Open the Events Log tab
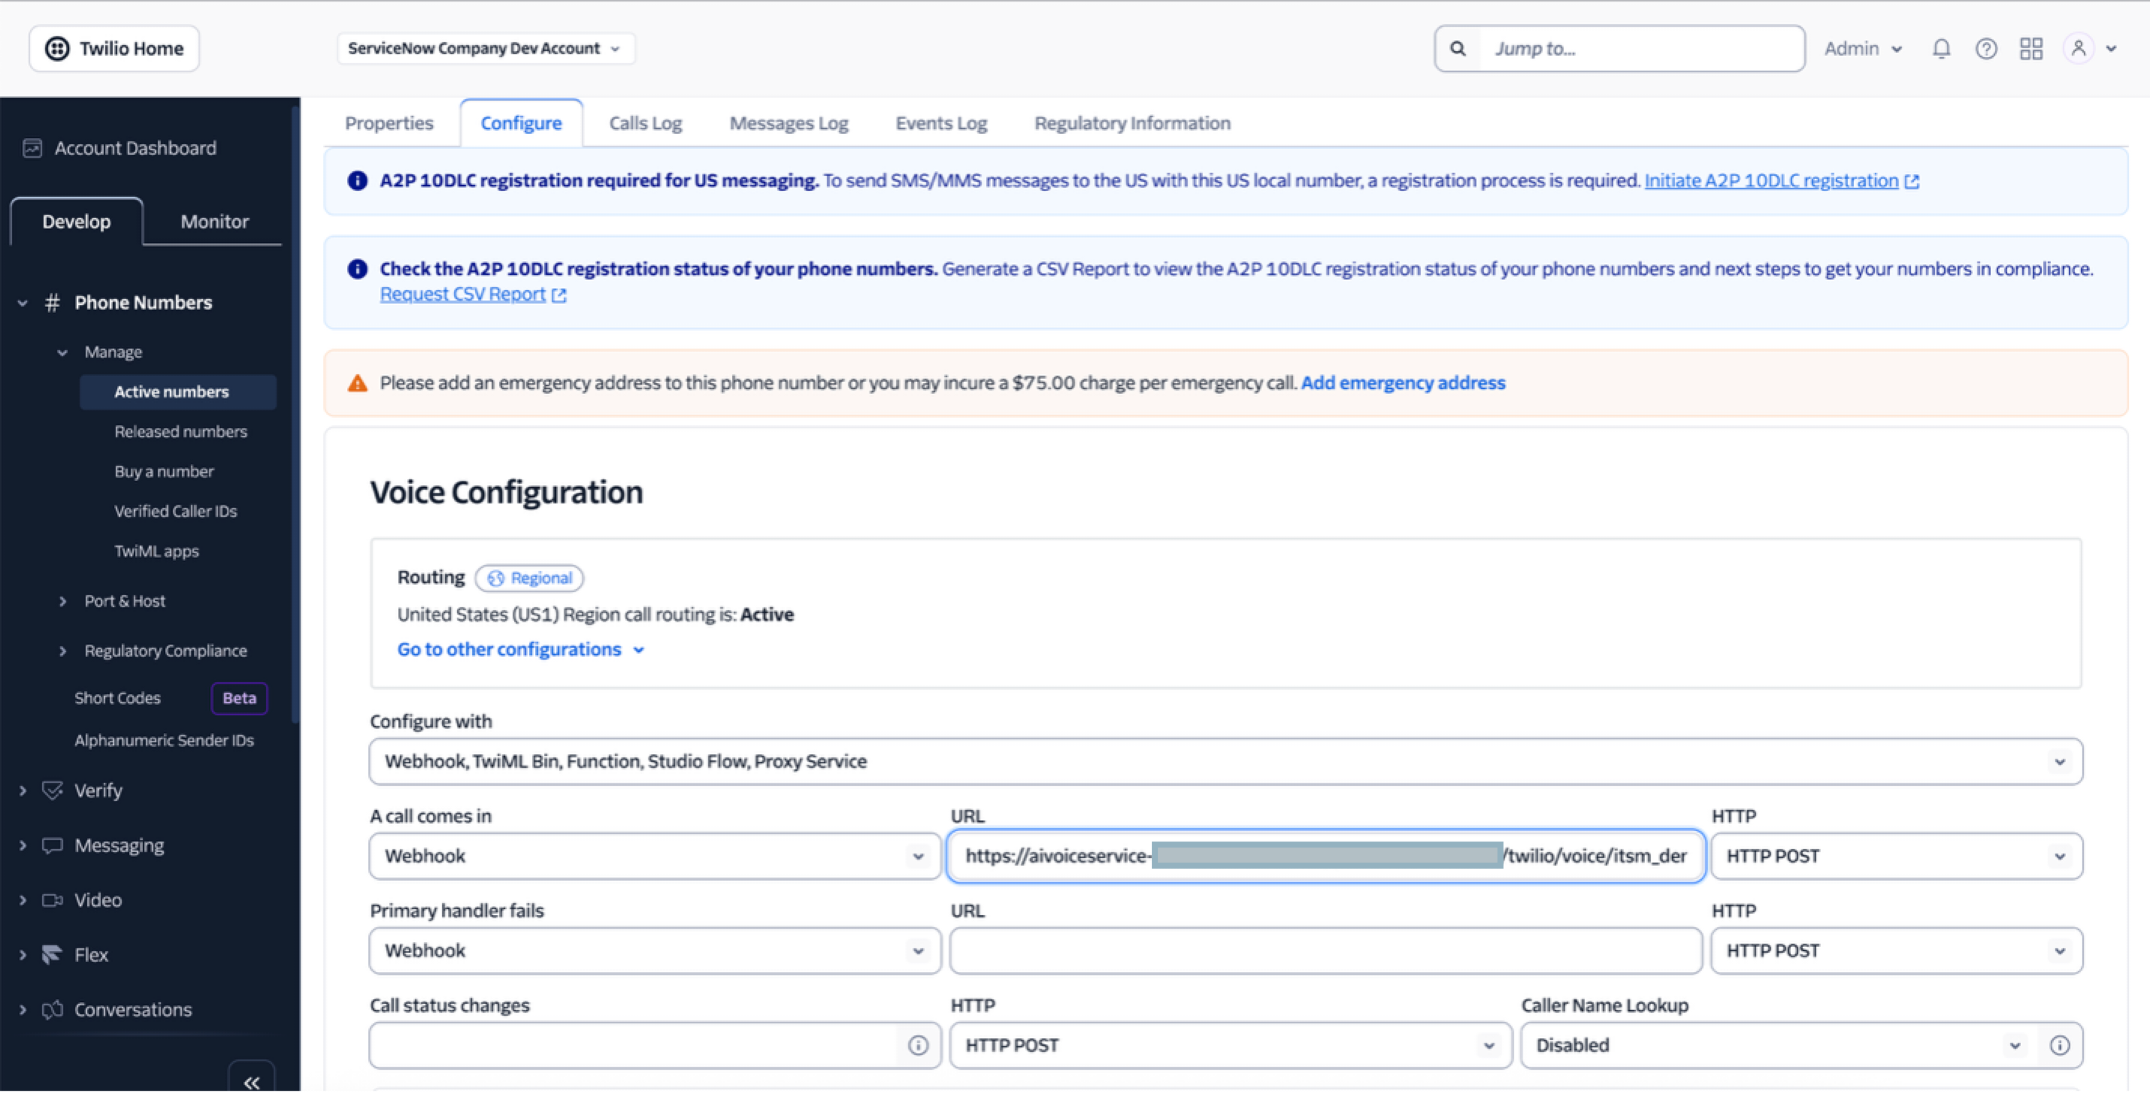The image size is (2150, 1097). pyautogui.click(x=941, y=123)
